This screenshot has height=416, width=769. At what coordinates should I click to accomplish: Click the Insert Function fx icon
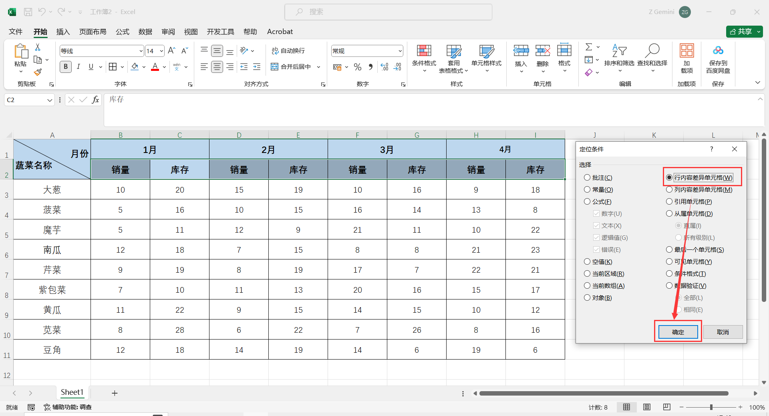point(95,100)
